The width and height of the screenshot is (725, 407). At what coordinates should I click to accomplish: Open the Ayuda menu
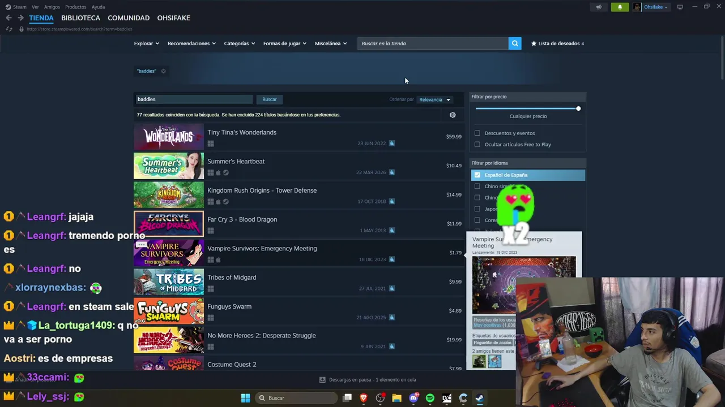click(x=98, y=7)
